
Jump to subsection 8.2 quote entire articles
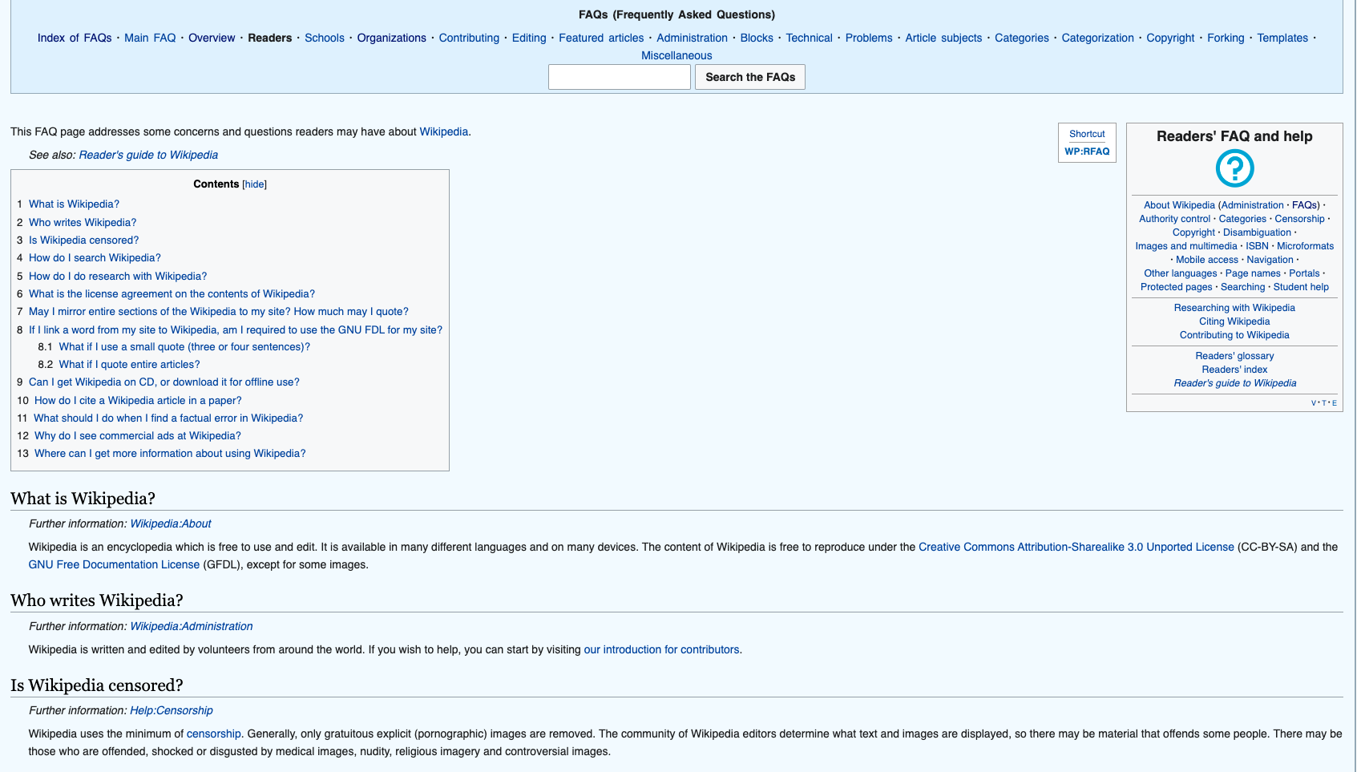click(129, 365)
